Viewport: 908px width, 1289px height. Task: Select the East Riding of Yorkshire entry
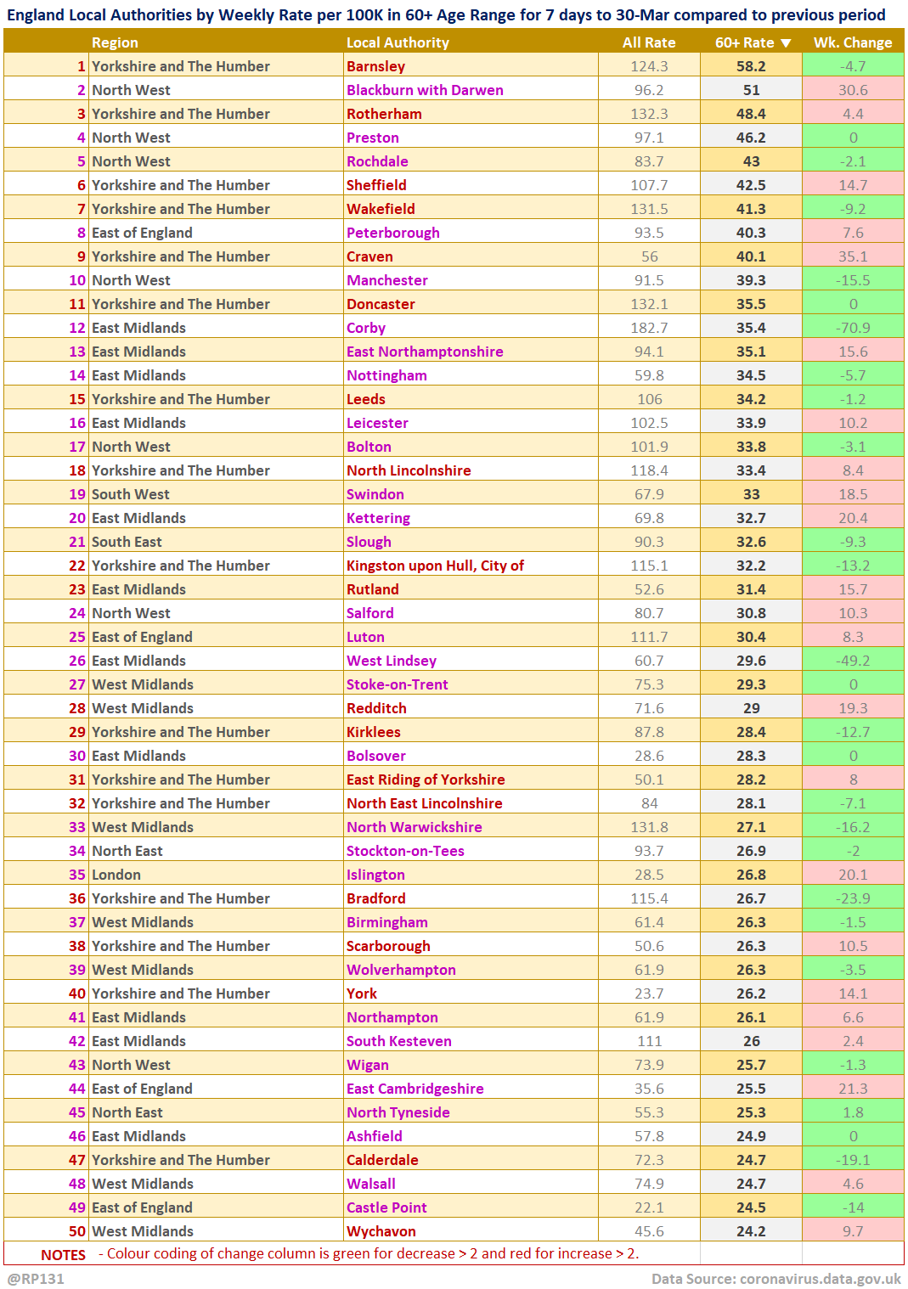[x=426, y=780]
